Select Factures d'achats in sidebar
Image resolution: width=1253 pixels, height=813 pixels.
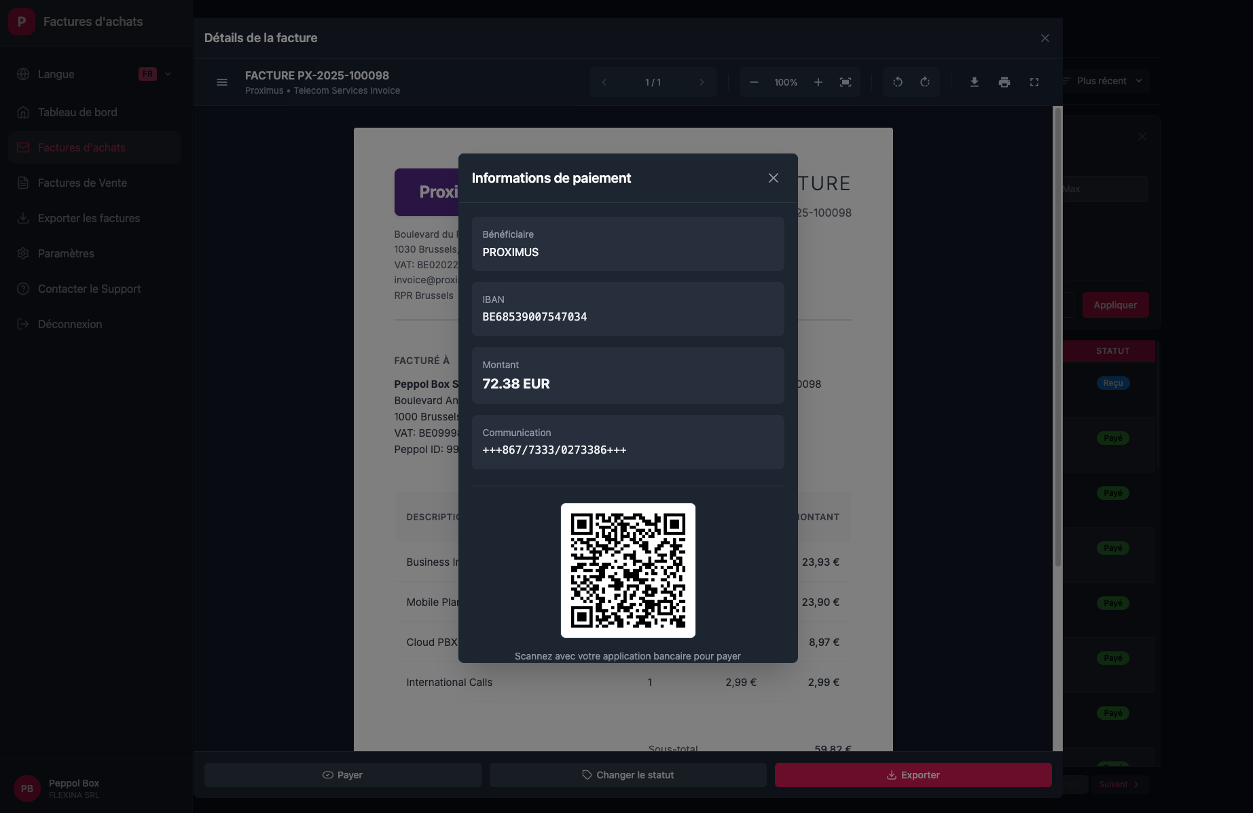pos(95,147)
